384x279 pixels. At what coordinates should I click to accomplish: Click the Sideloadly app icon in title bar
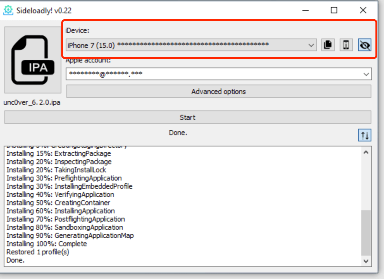[x=8, y=10]
